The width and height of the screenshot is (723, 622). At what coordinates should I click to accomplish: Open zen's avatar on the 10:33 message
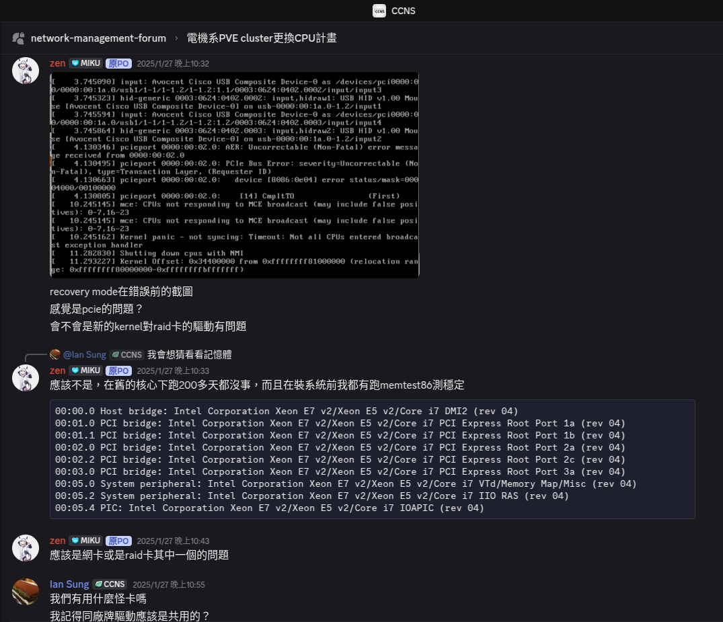26,378
